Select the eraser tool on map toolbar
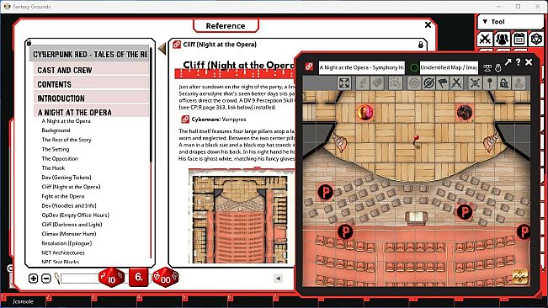The height and width of the screenshot is (308, 548). [377, 83]
